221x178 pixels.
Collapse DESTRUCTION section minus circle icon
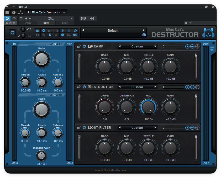point(192,87)
